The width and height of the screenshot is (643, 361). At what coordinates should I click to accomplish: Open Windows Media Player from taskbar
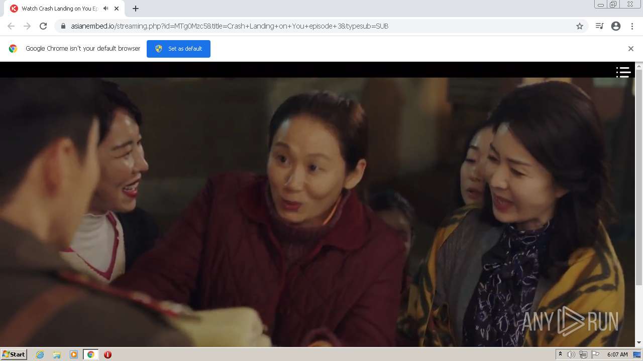tap(74, 354)
